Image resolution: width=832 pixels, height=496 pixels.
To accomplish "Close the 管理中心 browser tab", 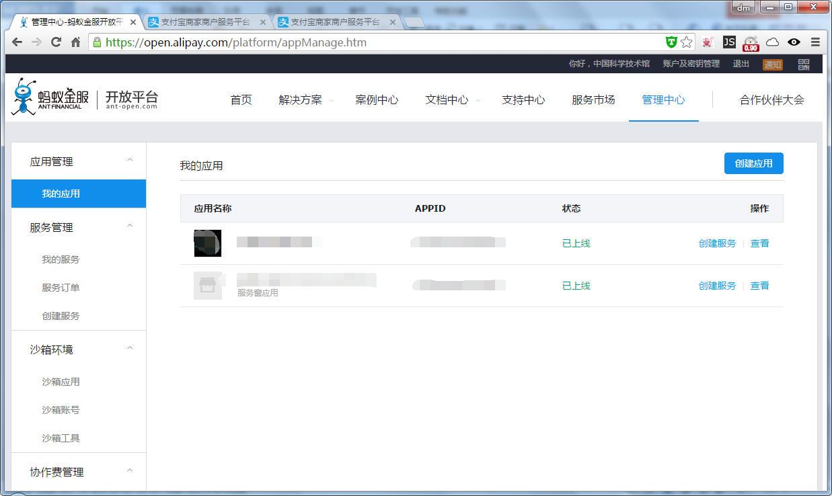I will (133, 22).
